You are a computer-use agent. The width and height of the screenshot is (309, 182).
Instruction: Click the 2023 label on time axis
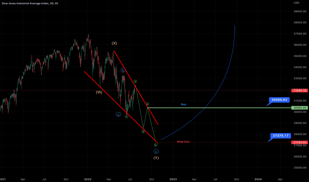coord(173,179)
